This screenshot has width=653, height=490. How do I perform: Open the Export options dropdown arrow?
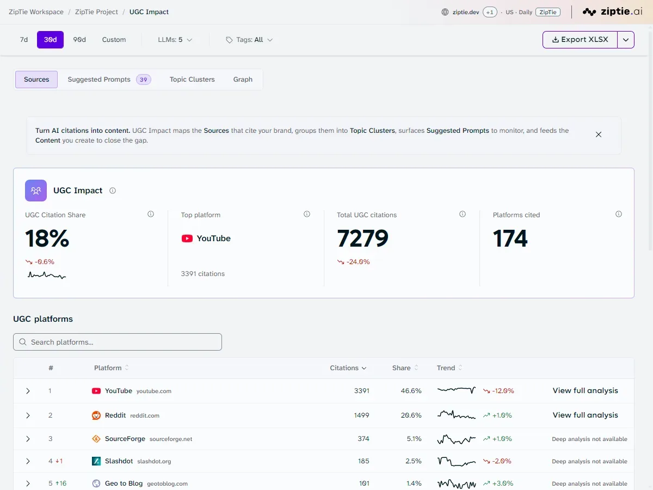tap(626, 40)
